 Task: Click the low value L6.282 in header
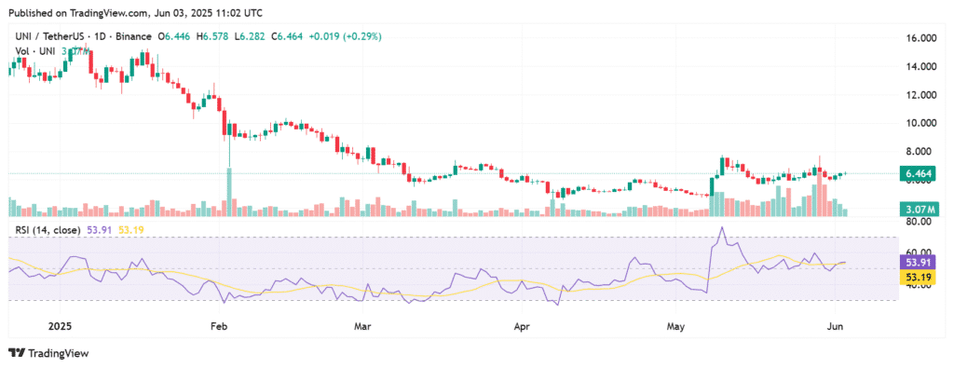coord(251,36)
